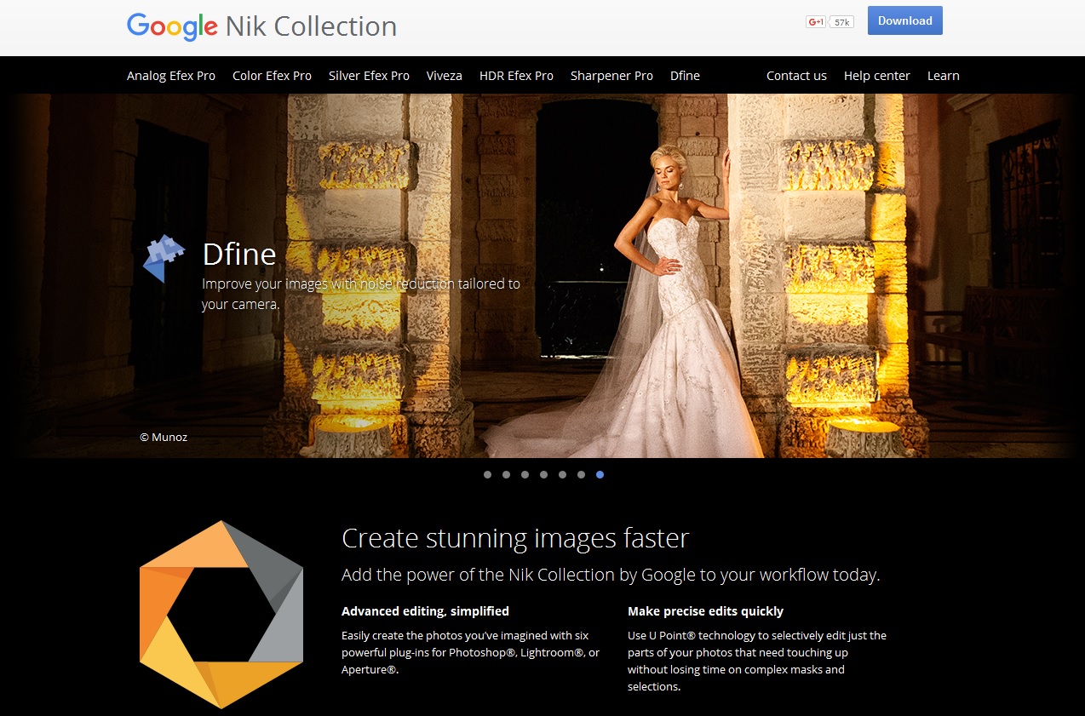Jump to the third carousel slide dot
This screenshot has height=716, width=1085.
525,475
